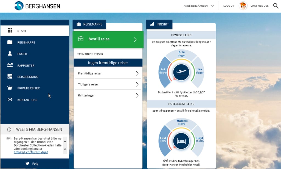Click the 8-14 dager gauge segment

(181, 54)
